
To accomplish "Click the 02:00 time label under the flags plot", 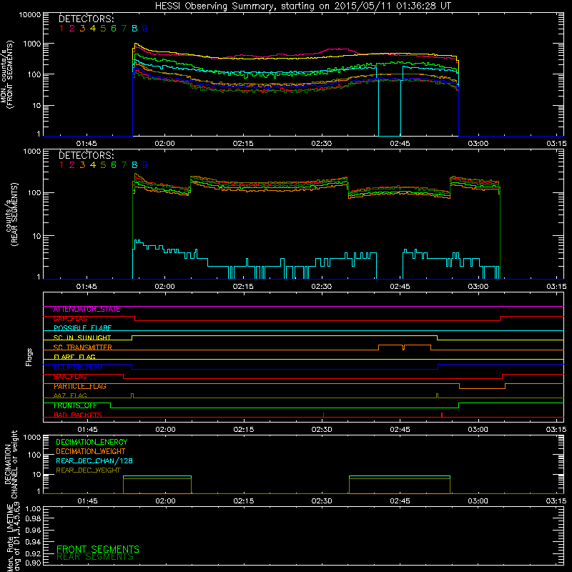I will pos(165,430).
